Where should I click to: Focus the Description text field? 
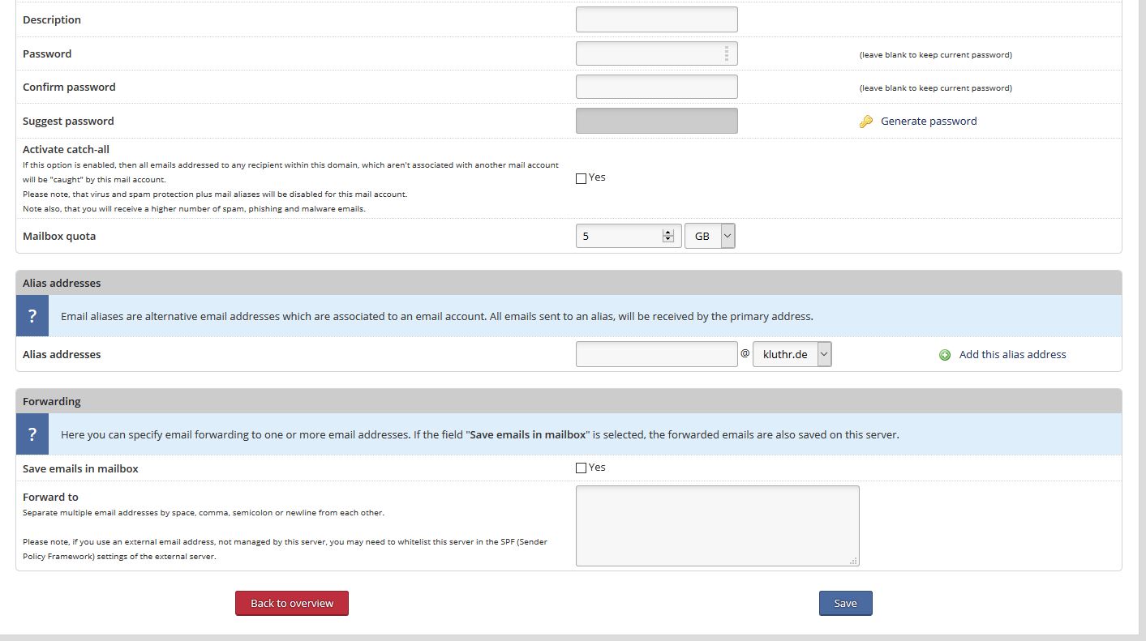(x=656, y=19)
